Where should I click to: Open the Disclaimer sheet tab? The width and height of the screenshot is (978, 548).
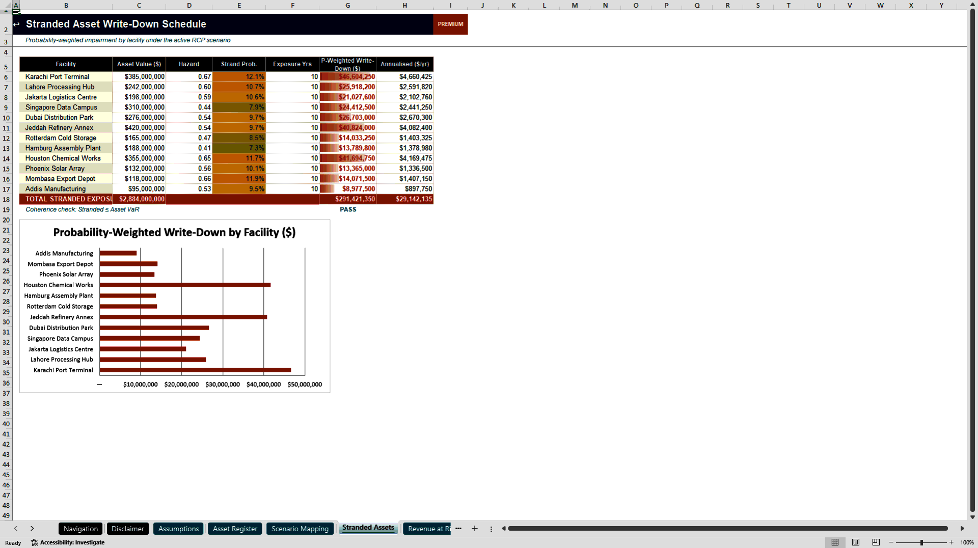point(128,529)
